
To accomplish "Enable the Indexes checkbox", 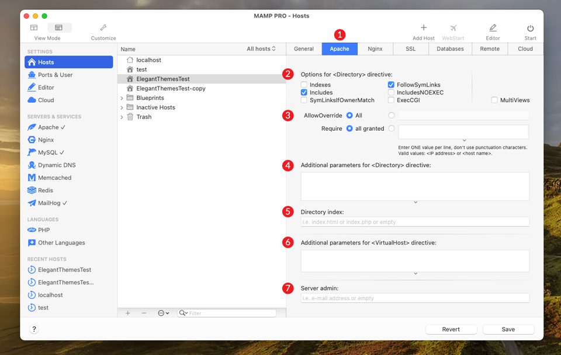I will point(303,84).
